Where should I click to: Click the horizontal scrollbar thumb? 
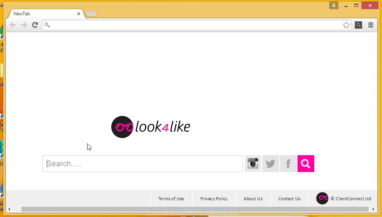[x=195, y=209]
